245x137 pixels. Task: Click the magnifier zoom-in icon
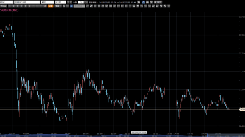pos(64,6)
